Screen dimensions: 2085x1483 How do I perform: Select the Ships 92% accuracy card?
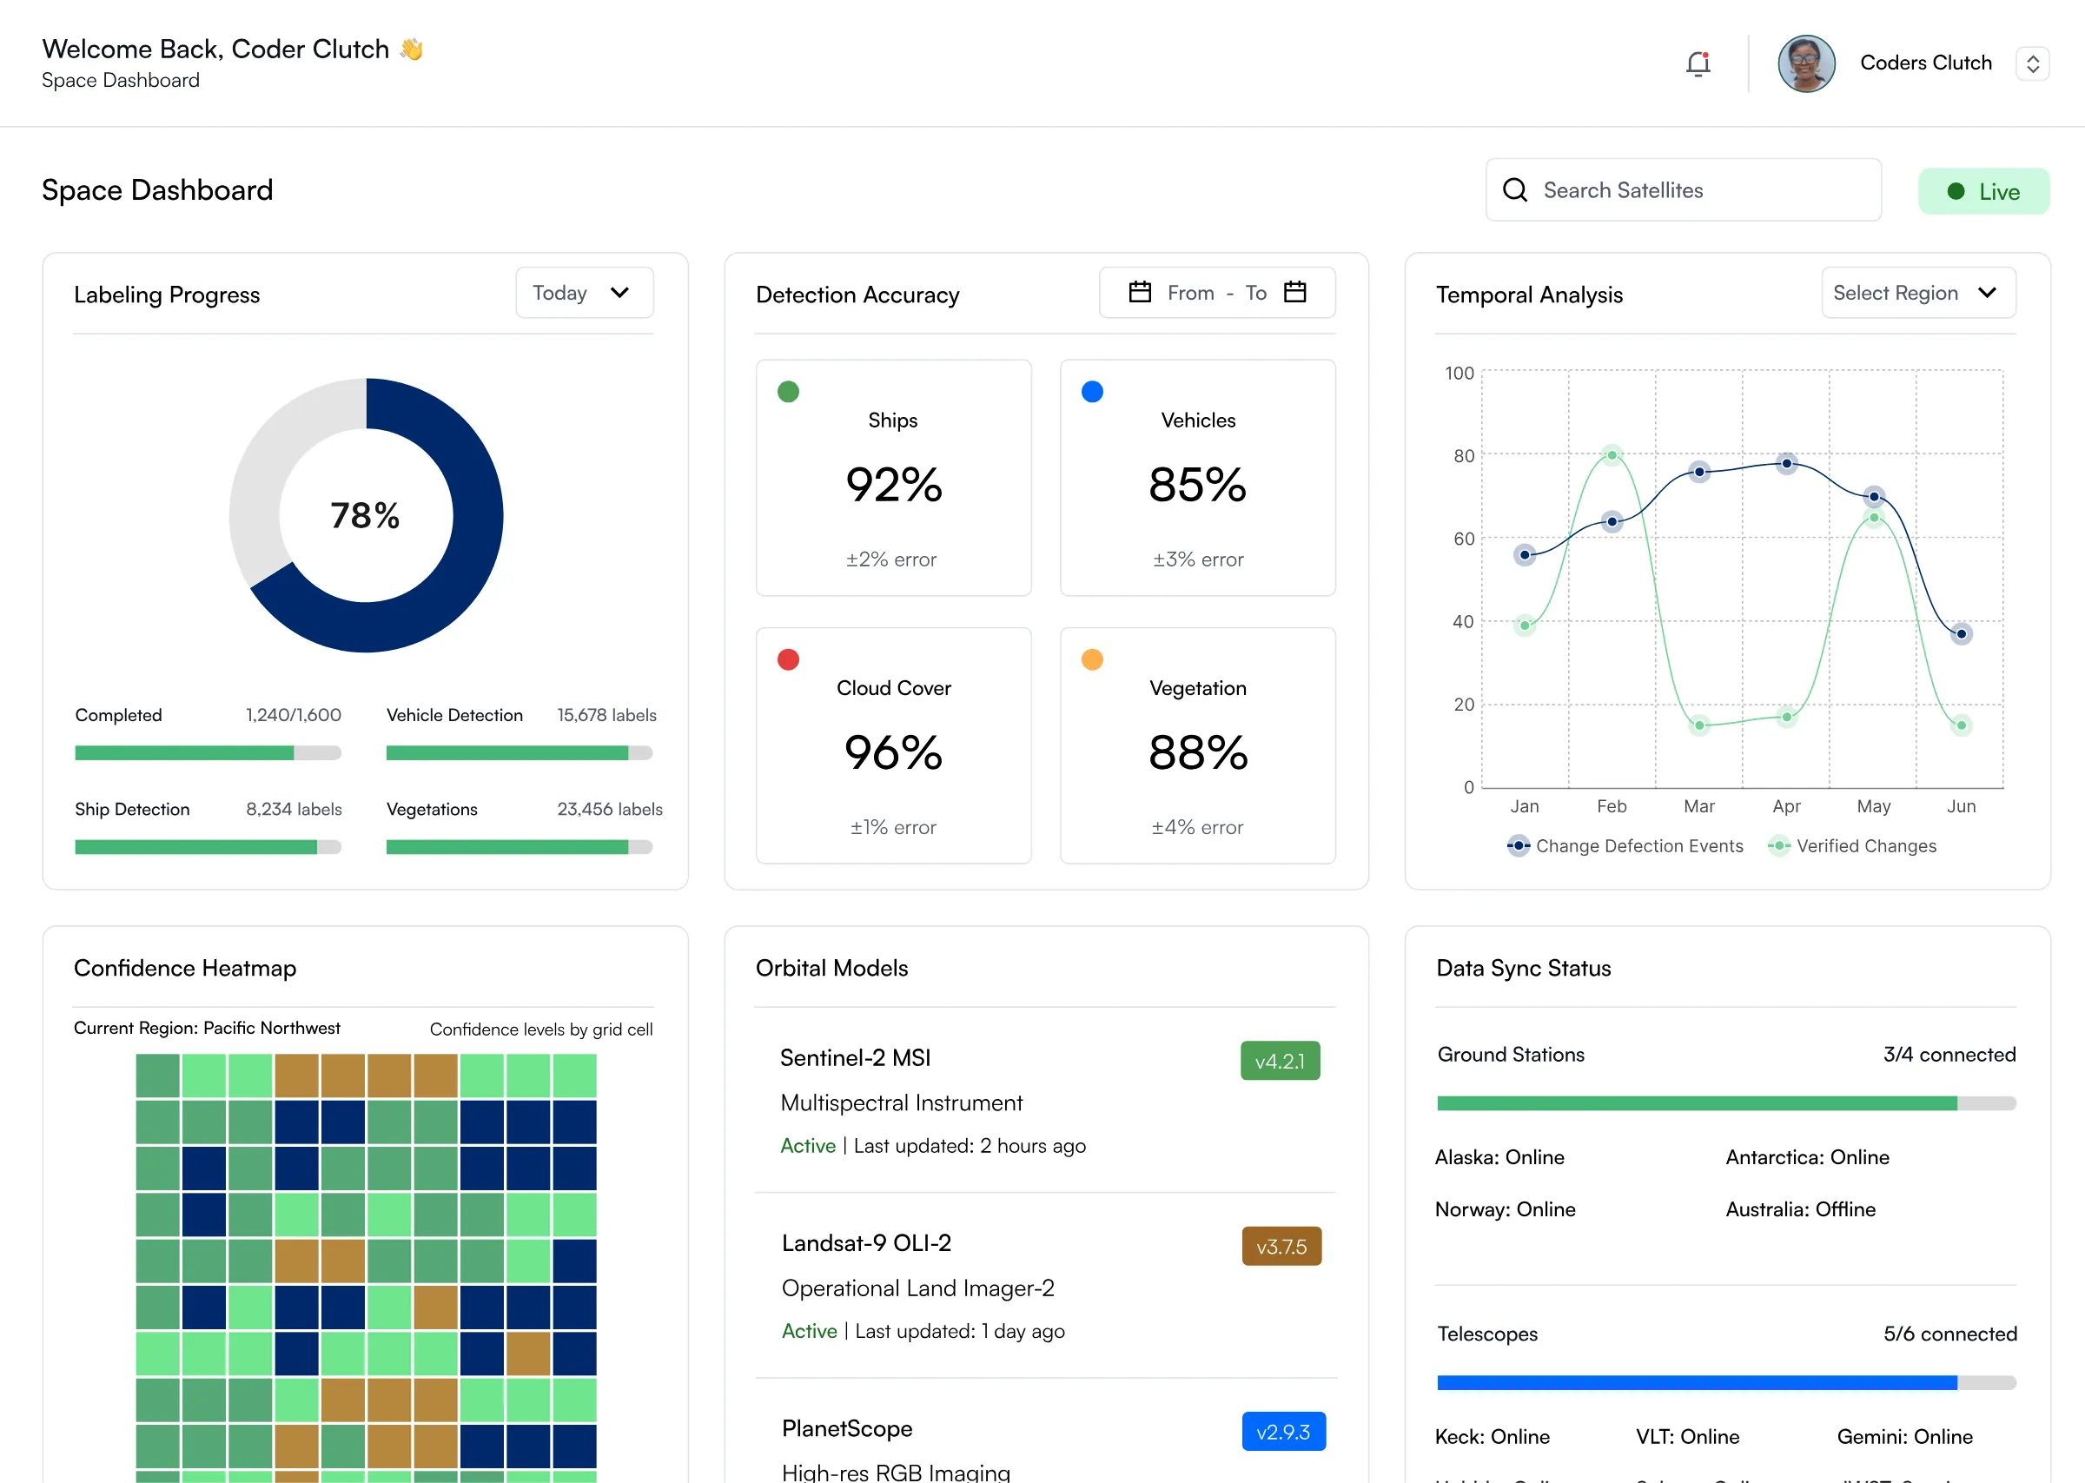pos(893,478)
